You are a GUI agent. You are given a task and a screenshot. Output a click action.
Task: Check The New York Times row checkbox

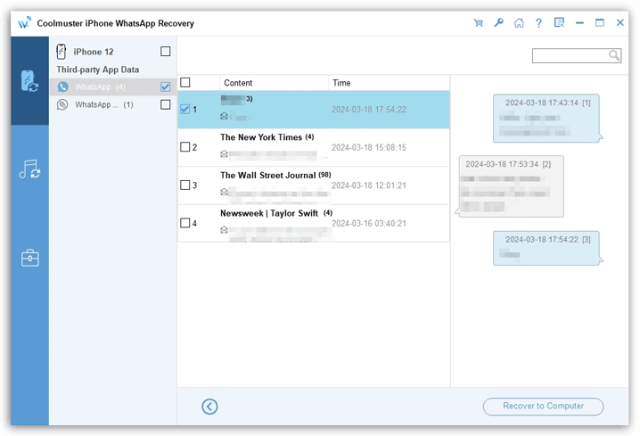185,146
